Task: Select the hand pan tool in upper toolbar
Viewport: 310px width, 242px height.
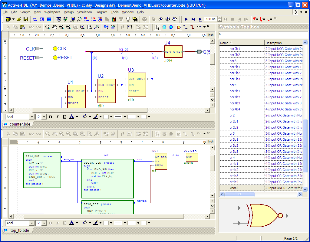Action: click(54, 27)
